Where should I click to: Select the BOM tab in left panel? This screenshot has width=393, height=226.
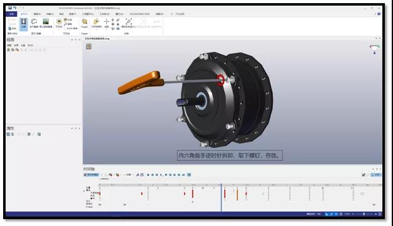pyautogui.click(x=30, y=45)
